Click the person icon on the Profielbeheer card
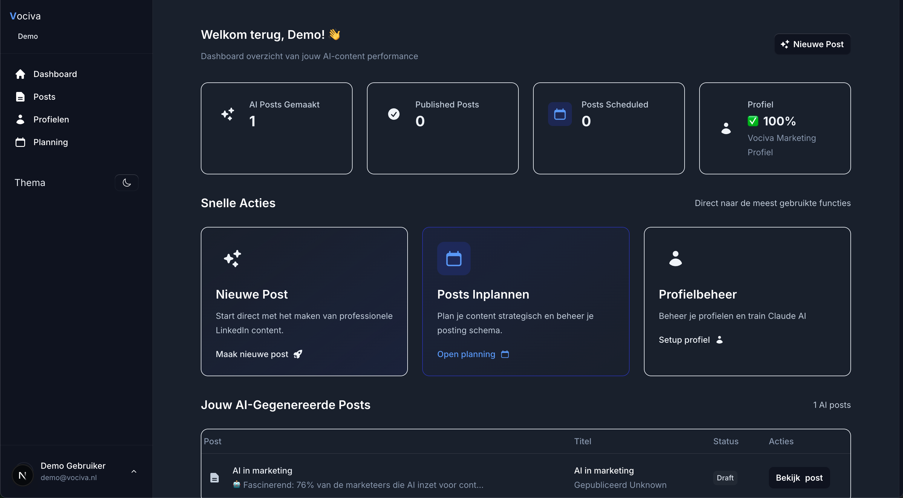This screenshot has width=903, height=498. click(x=675, y=259)
